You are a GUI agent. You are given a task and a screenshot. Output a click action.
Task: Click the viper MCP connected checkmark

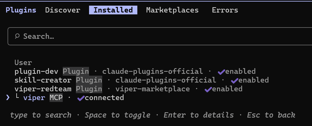click(x=81, y=98)
